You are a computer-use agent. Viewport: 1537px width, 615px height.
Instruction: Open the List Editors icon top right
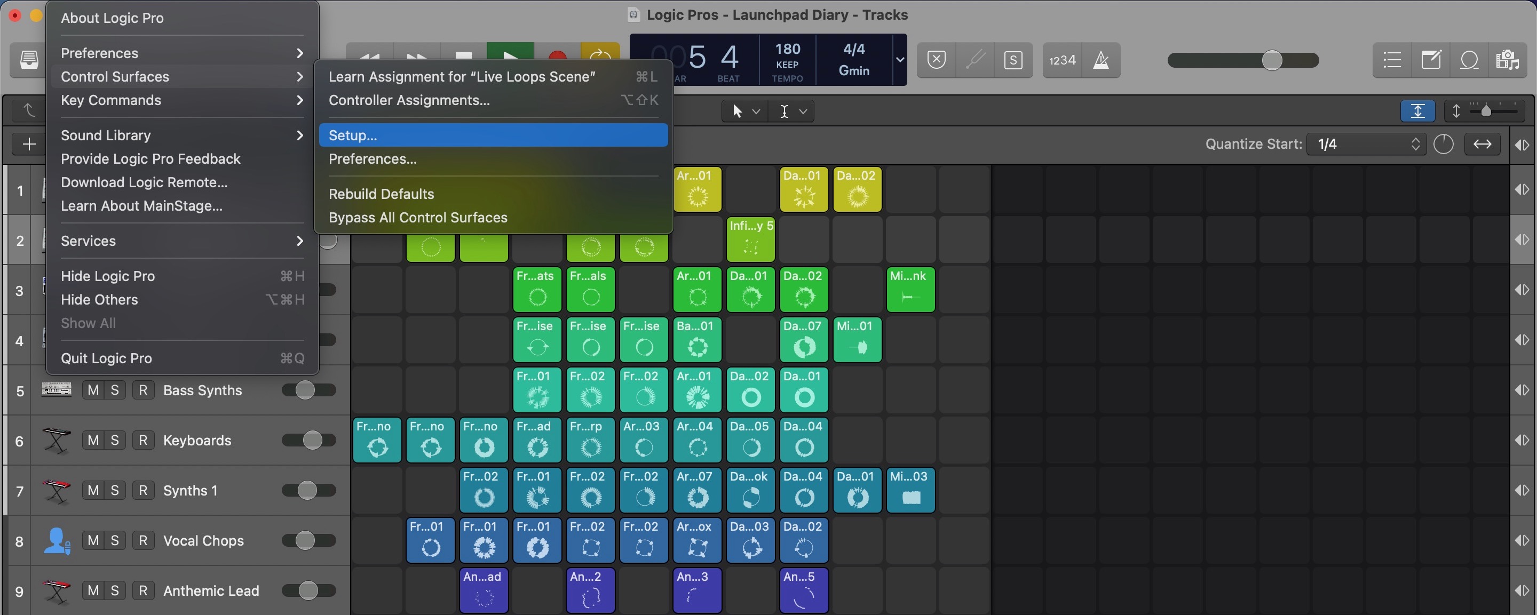[x=1391, y=60]
